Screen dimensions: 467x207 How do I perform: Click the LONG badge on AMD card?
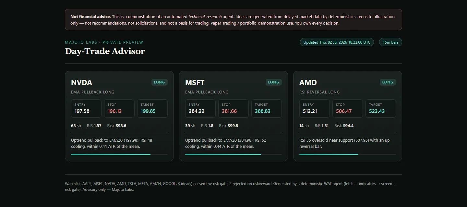(x=388, y=82)
